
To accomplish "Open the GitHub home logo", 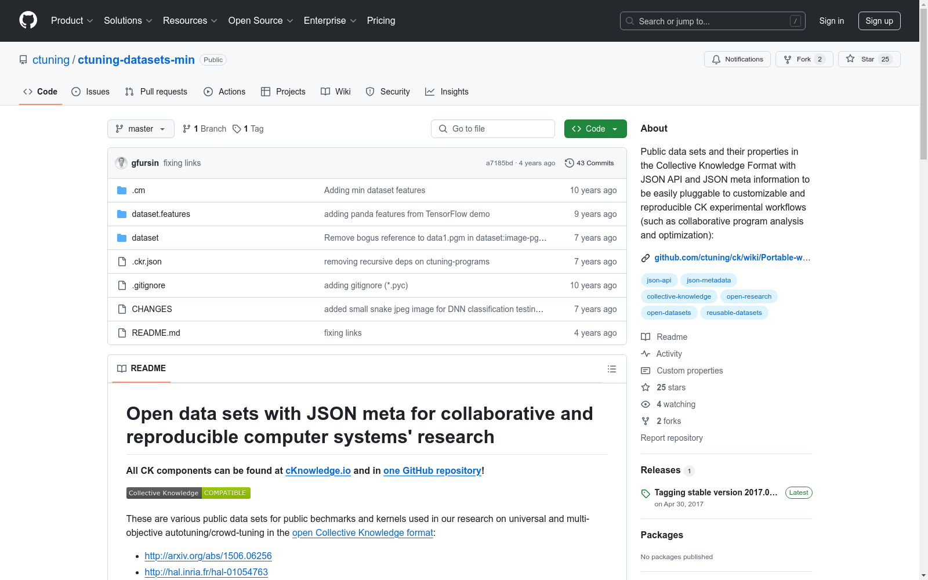I will pyautogui.click(x=28, y=20).
